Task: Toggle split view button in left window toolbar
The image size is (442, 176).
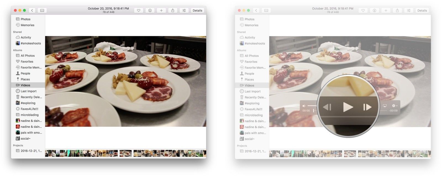Action: tap(42, 10)
